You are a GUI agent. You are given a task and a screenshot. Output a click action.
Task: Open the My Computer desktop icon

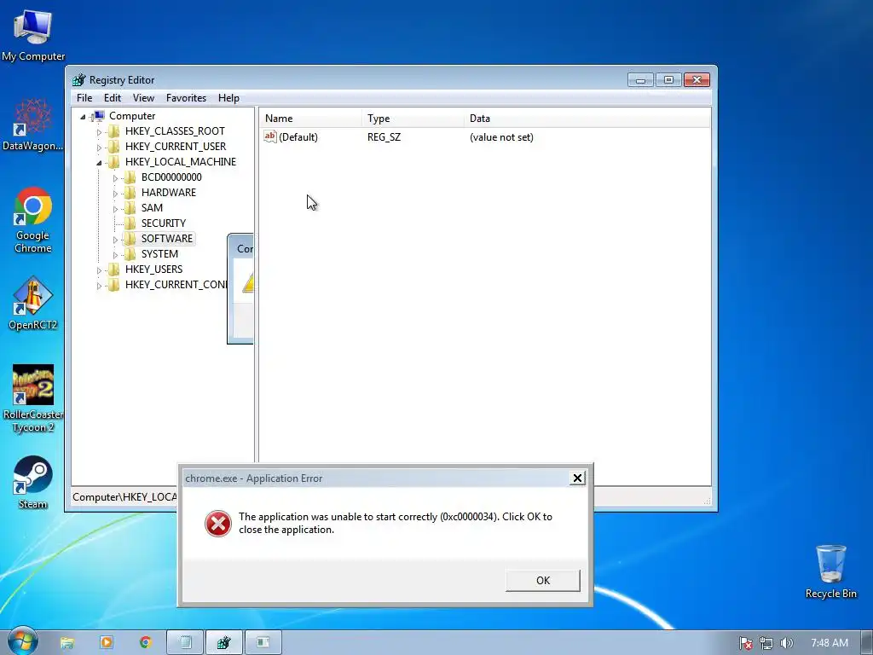[33, 36]
